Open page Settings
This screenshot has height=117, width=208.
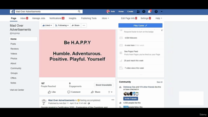(146, 18)
